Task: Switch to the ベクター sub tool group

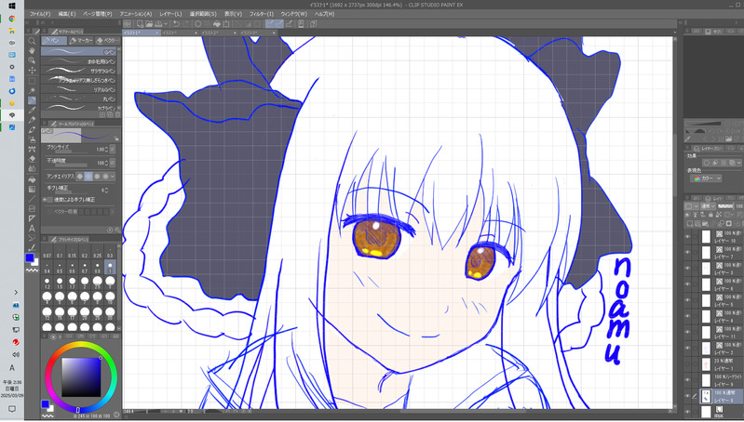Action: coord(107,41)
